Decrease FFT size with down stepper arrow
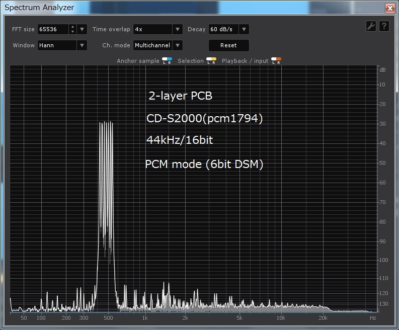This screenshot has width=399, height=330. [73, 32]
